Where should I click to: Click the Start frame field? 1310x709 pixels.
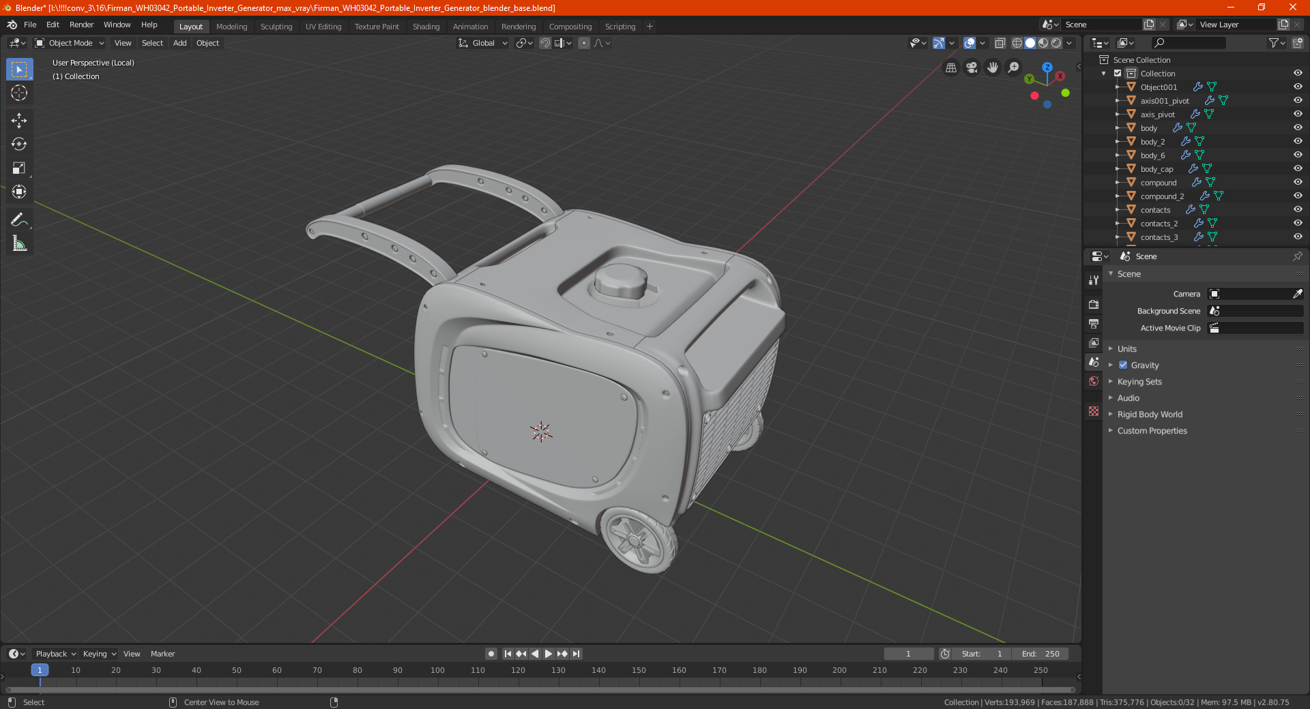tap(982, 654)
